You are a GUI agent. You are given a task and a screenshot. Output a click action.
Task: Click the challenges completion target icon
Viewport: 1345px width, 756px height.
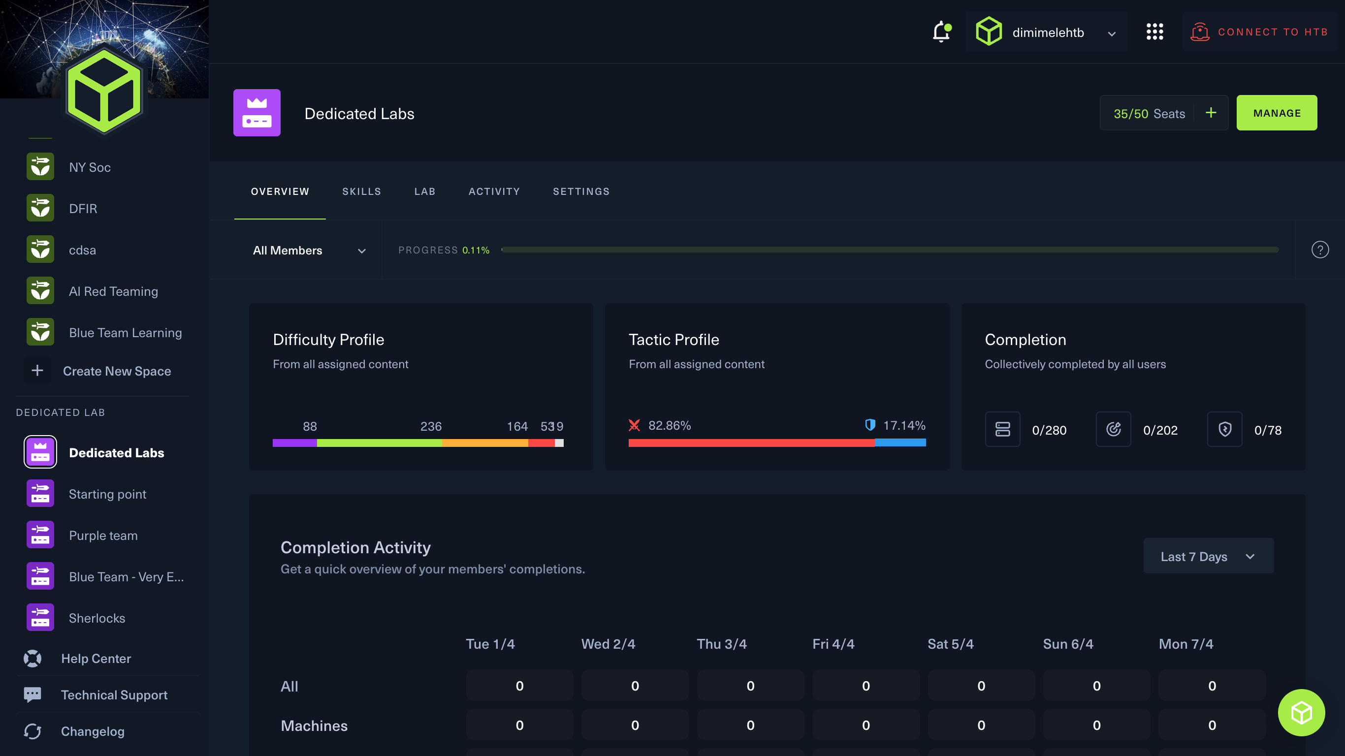(1114, 429)
